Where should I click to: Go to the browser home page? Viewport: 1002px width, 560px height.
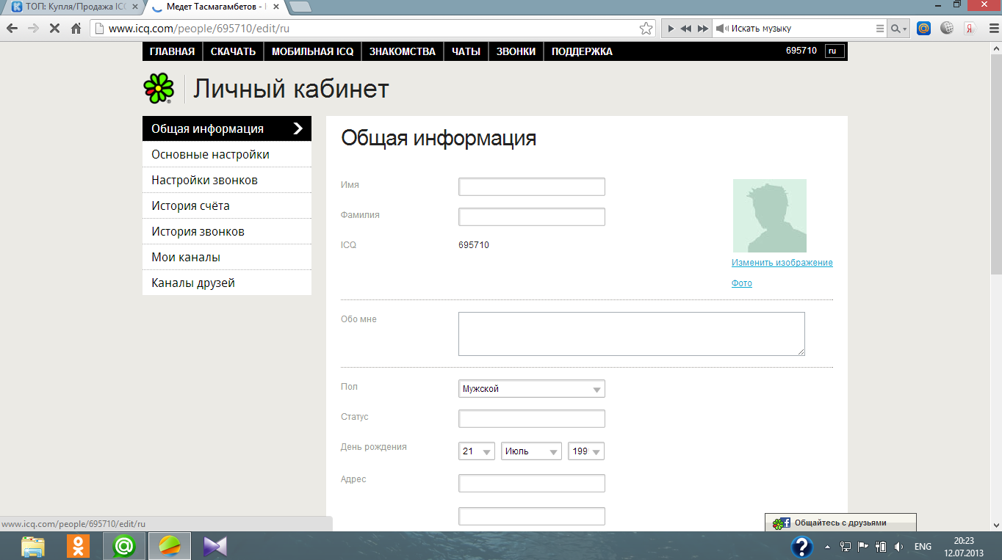(75, 29)
